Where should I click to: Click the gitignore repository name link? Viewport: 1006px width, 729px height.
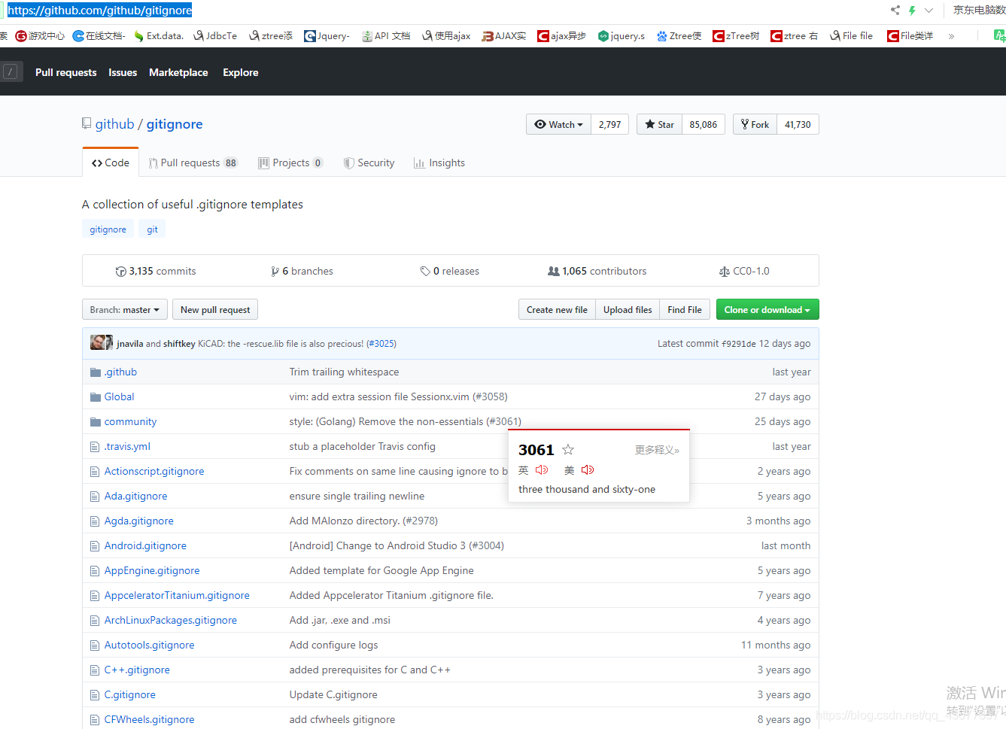click(x=175, y=124)
